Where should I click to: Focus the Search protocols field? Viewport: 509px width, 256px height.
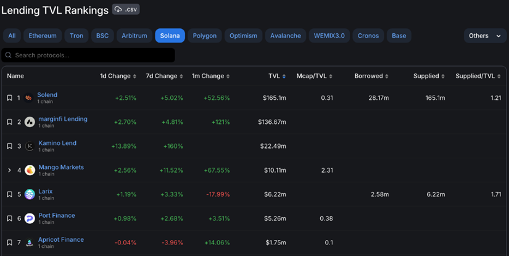[88, 55]
